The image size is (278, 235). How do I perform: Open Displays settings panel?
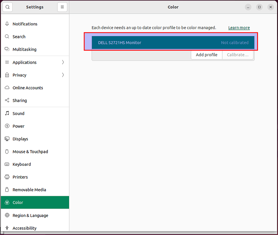coord(20,139)
